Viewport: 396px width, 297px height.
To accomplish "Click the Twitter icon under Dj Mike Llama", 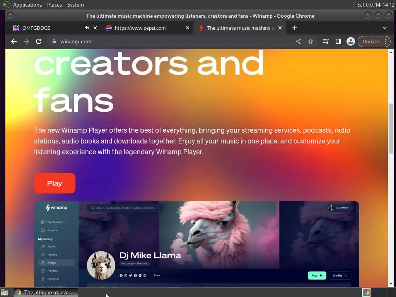I will click(131, 275).
